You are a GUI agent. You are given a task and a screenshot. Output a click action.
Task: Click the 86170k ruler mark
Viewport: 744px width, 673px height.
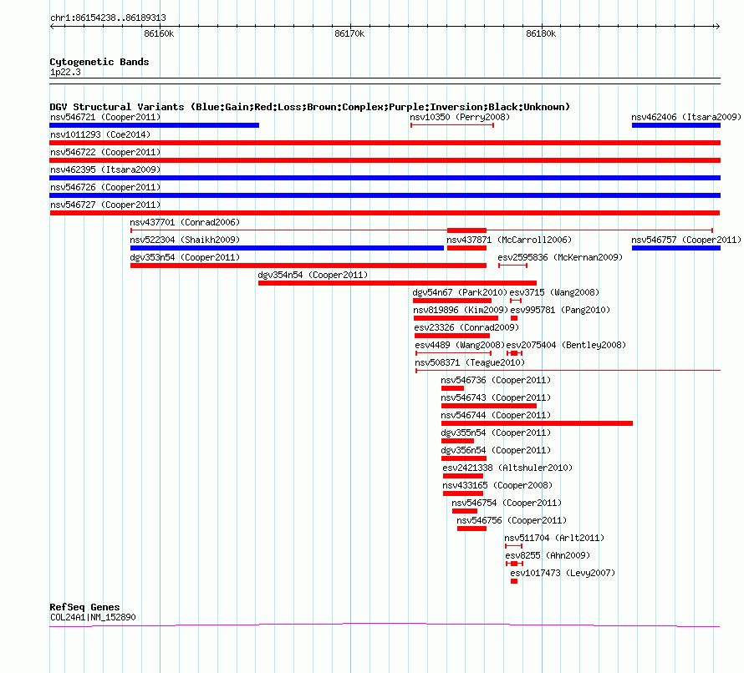pos(349,33)
